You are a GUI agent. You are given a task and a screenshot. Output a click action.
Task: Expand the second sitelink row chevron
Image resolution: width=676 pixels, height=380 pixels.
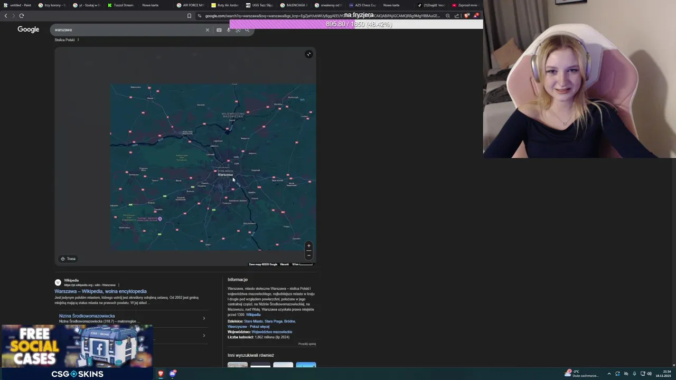click(204, 336)
